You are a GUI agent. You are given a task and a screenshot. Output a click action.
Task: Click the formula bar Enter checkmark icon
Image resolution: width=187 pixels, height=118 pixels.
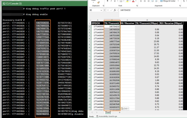(x=111, y=10)
